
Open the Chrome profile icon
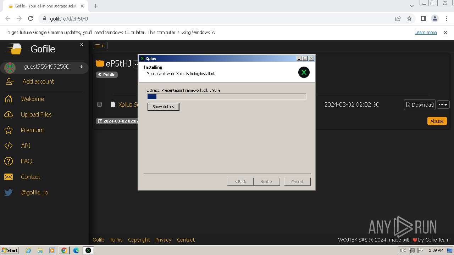434,18
